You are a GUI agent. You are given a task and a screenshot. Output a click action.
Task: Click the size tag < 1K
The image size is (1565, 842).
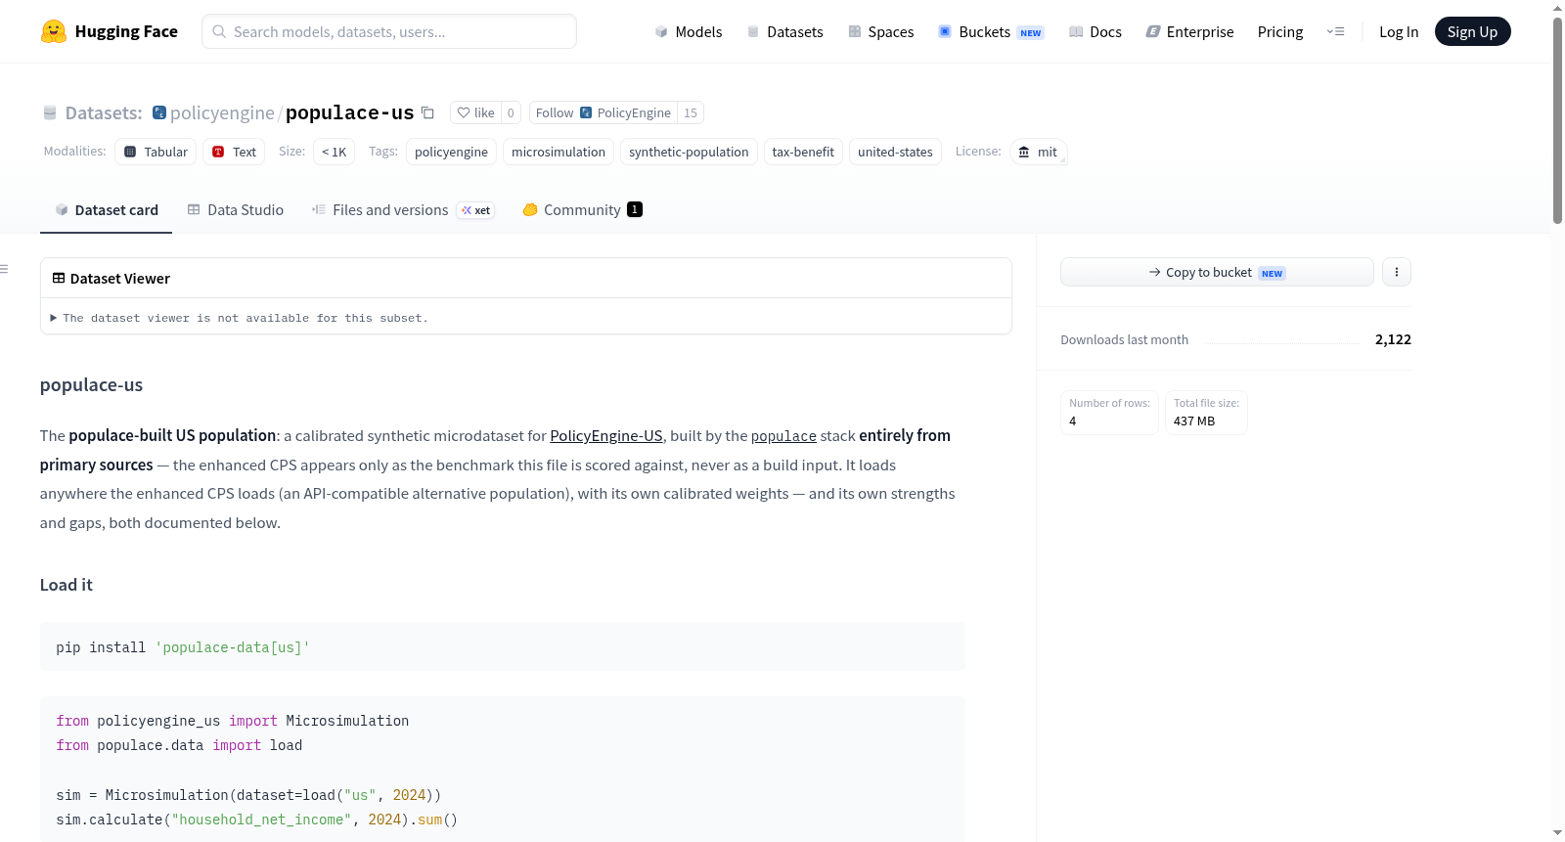[335, 152]
